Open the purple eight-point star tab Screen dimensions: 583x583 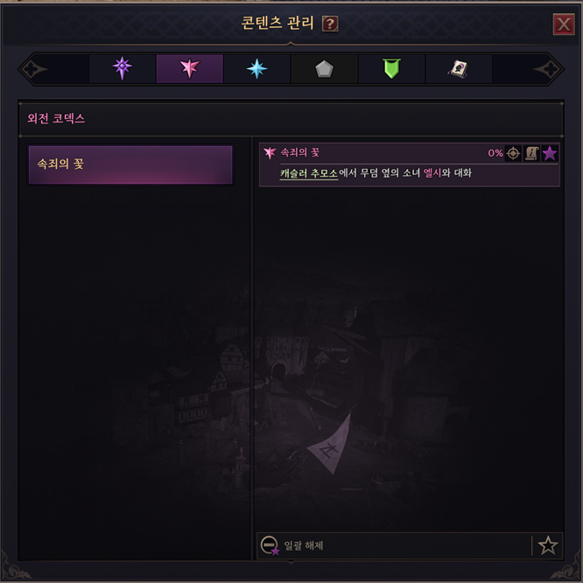click(x=122, y=69)
